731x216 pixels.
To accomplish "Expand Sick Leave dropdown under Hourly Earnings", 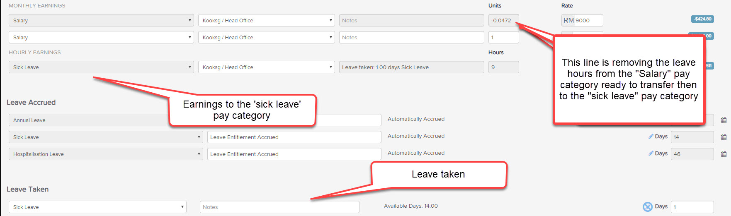I will 101,67.
